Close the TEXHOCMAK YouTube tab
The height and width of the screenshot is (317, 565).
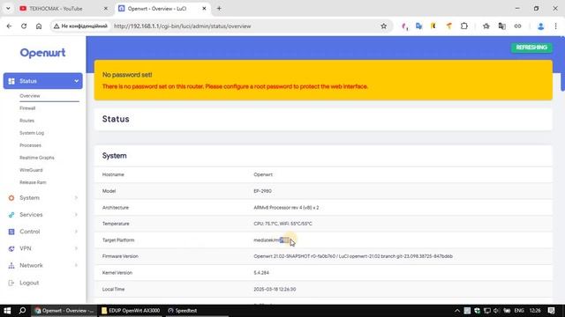106,8
